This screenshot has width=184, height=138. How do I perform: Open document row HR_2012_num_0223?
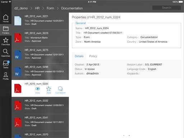tap(40, 38)
